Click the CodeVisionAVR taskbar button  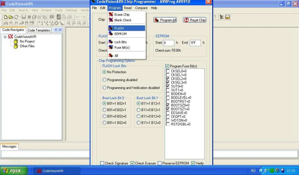57,171
